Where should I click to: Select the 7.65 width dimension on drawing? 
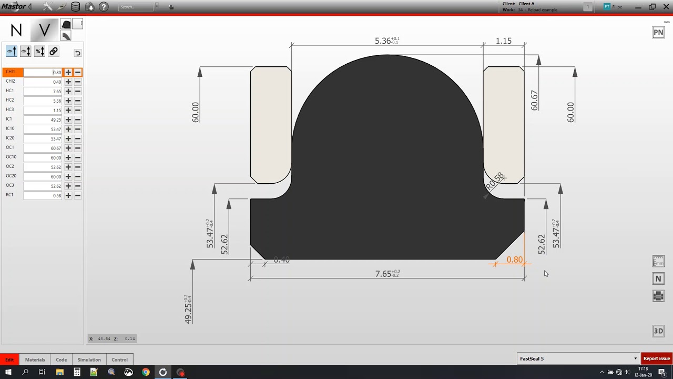pyautogui.click(x=387, y=274)
